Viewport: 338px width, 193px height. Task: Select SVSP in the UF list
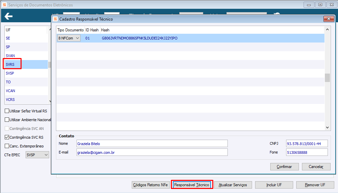point(26,73)
